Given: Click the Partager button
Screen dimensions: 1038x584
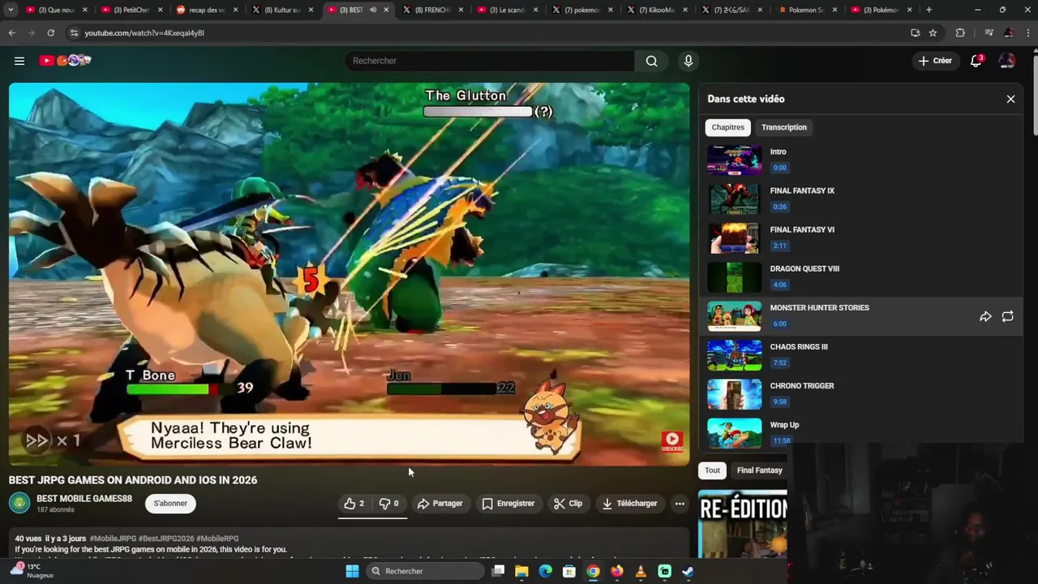Looking at the screenshot, I should point(440,504).
